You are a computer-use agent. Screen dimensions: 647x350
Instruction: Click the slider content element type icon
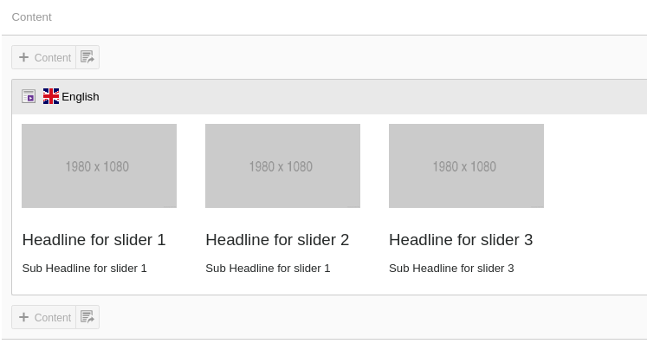click(x=29, y=96)
